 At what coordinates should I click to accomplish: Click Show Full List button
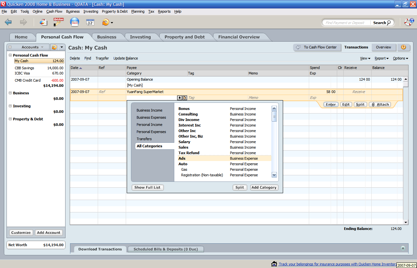click(x=148, y=187)
